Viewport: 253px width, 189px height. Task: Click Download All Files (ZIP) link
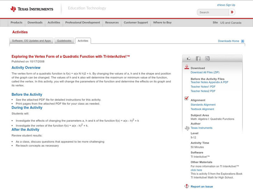point(205,72)
